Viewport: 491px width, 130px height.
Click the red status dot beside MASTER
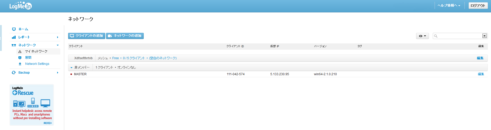[x=71, y=74]
